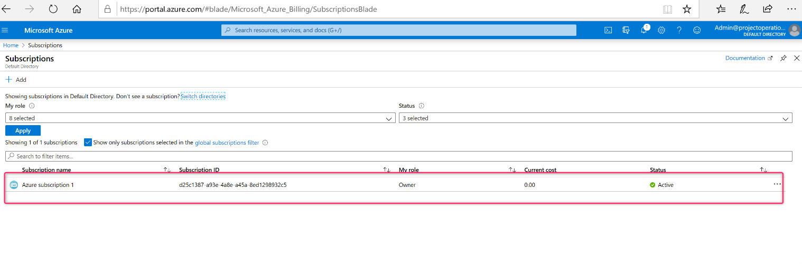Screen dimensions: 802x264
Task: Open the global subscriptions filter link
Action: tap(227, 143)
